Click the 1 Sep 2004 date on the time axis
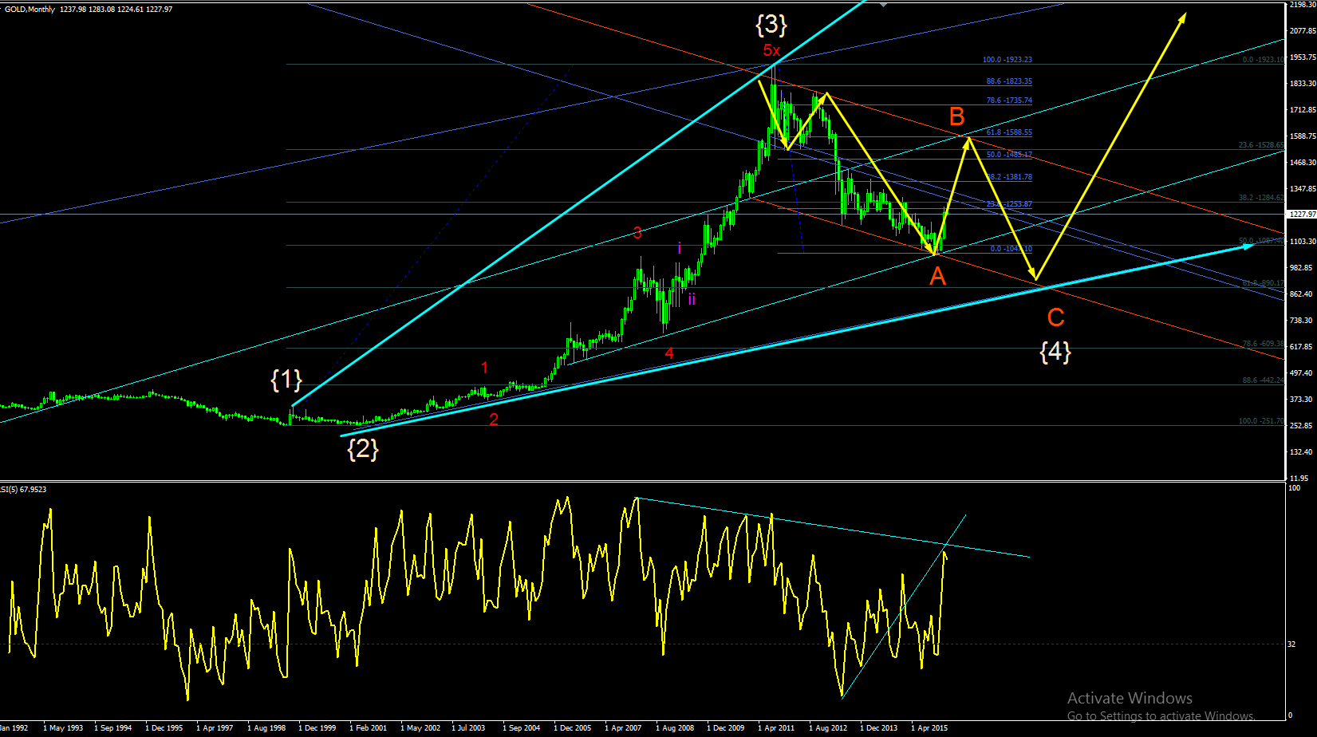 click(x=522, y=727)
